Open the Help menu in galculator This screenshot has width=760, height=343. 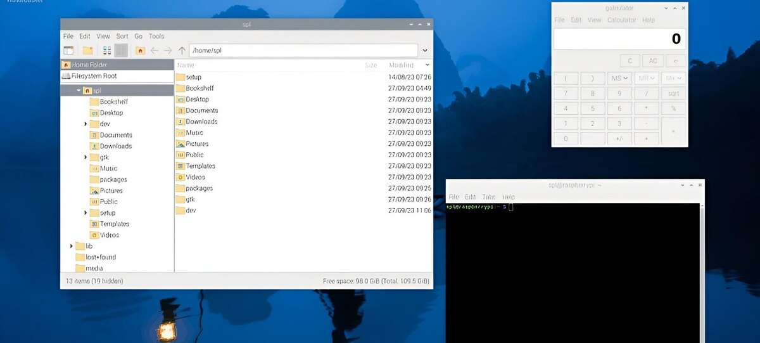(x=649, y=20)
